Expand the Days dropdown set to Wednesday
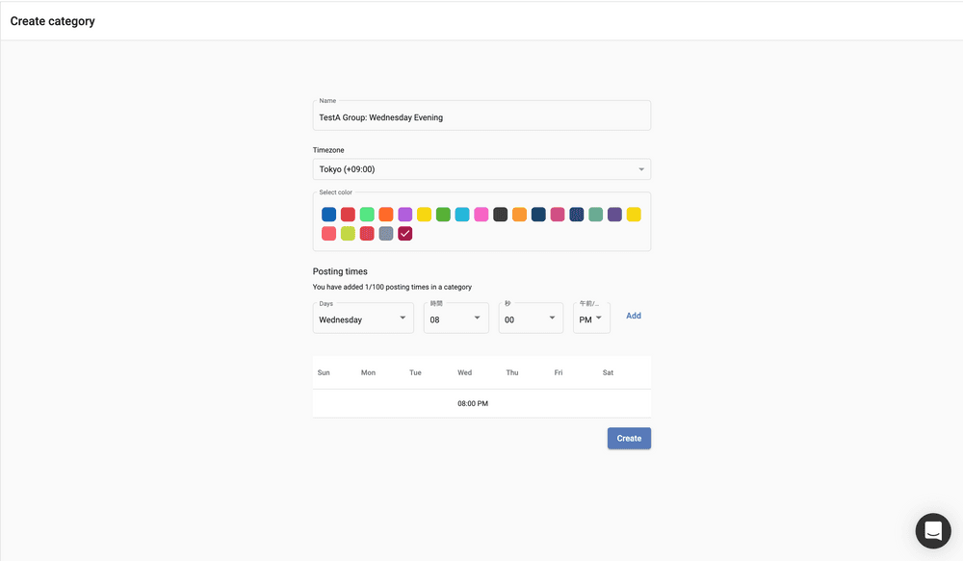 point(363,319)
